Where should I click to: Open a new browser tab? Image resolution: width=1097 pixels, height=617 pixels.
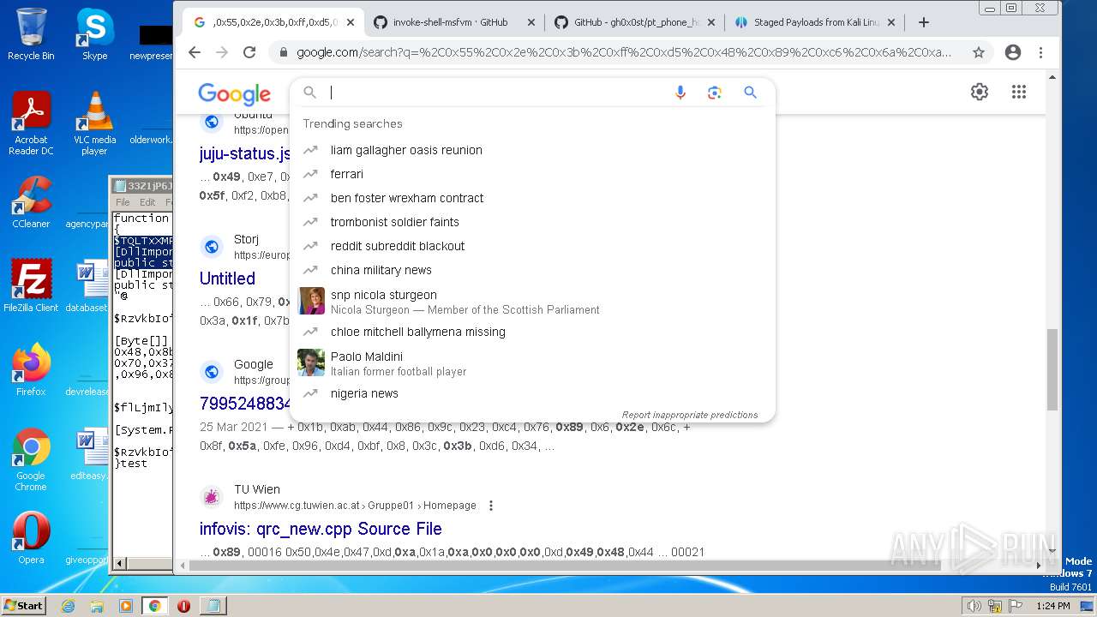(924, 22)
